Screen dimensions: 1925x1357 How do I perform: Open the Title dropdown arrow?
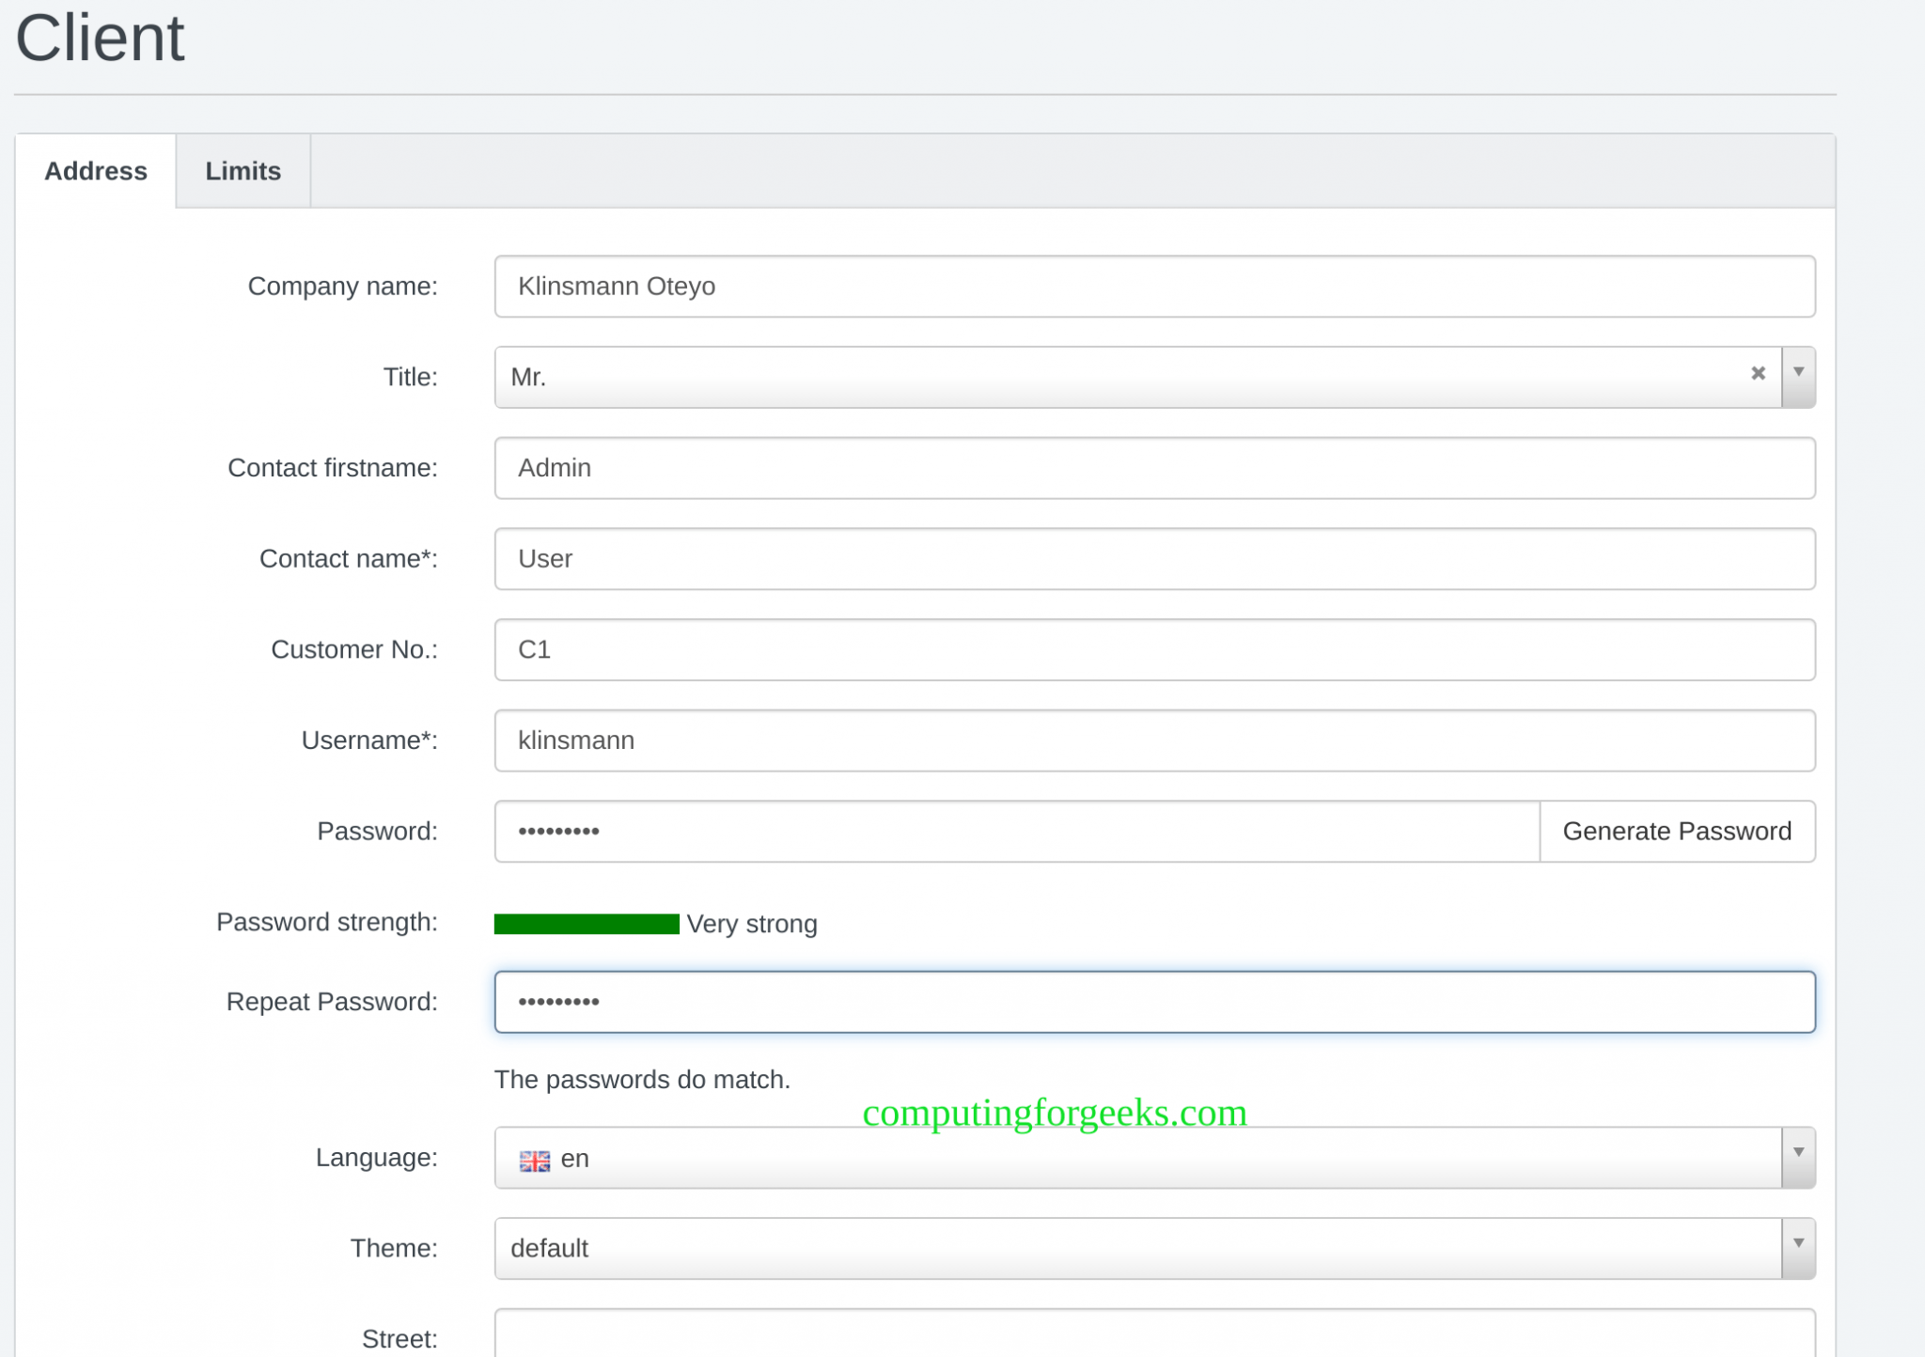(x=1798, y=375)
